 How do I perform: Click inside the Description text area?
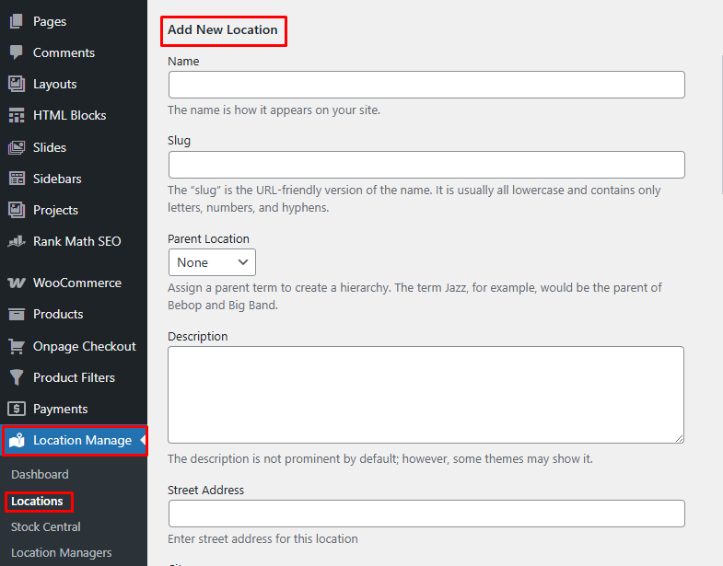(426, 394)
